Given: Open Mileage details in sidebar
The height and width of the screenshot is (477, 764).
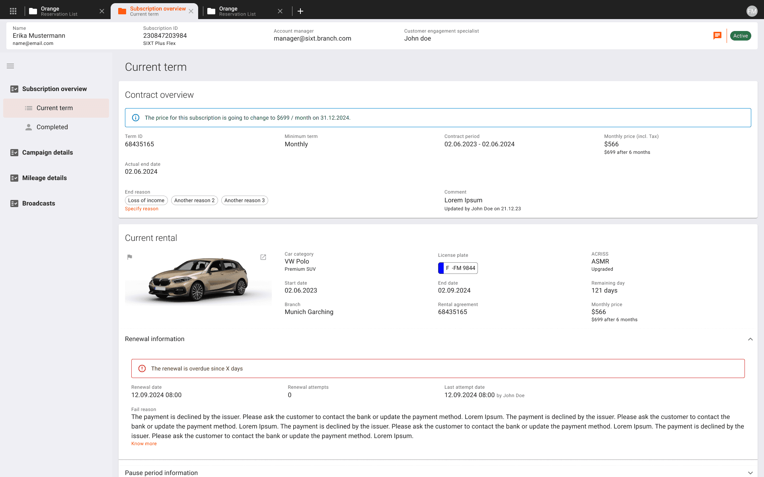Looking at the screenshot, I should point(44,178).
